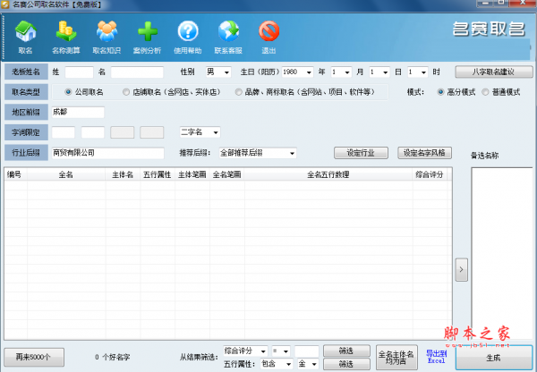This screenshot has width=537, height=372.
Task: Open the 取名知识 people icon
Action: click(107, 34)
